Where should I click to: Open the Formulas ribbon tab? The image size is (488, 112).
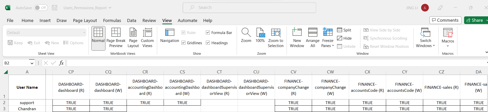coord(112,20)
